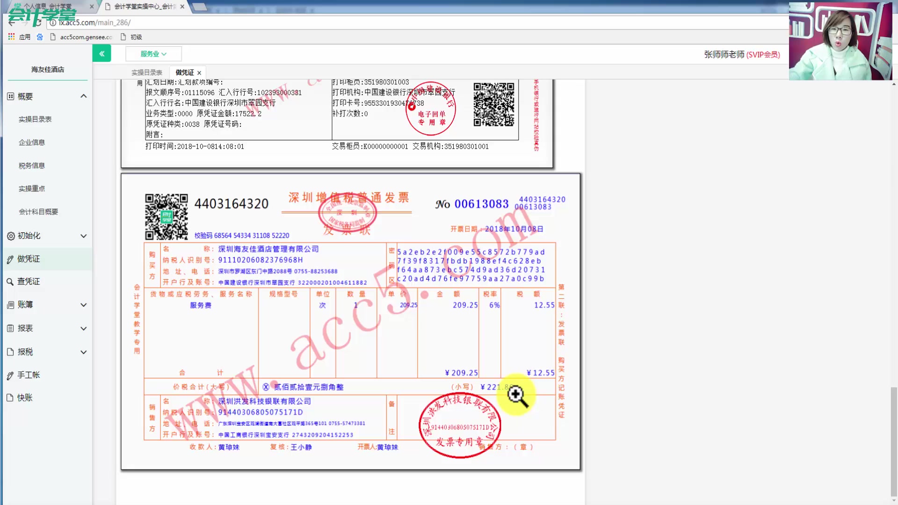Viewport: 898px width, 505px height.
Task: Click the 概要 grid icon in sidebar
Action: [x=11, y=96]
